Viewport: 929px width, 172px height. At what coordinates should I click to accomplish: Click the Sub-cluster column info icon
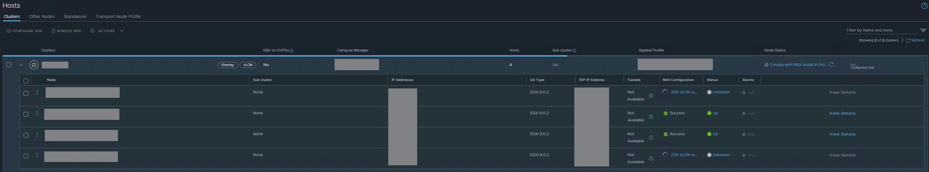pyautogui.click(x=574, y=51)
